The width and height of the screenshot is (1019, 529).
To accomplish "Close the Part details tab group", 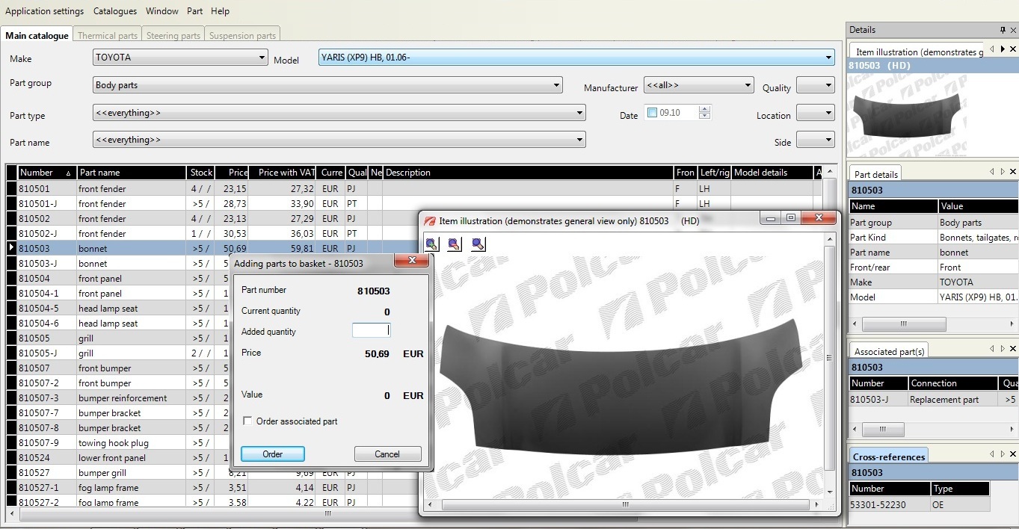I will tap(1013, 172).
